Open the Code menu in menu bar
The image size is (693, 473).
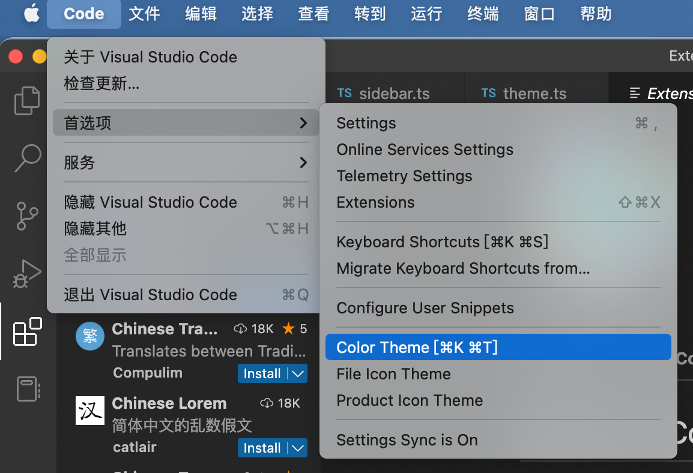coord(84,14)
